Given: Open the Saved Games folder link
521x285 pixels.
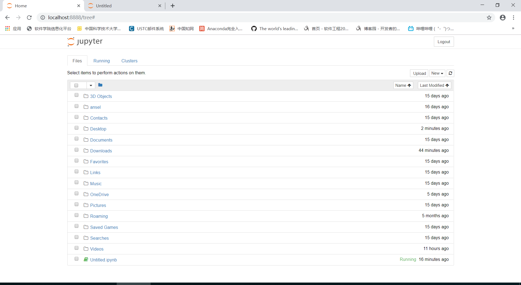Looking at the screenshot, I should [104, 227].
